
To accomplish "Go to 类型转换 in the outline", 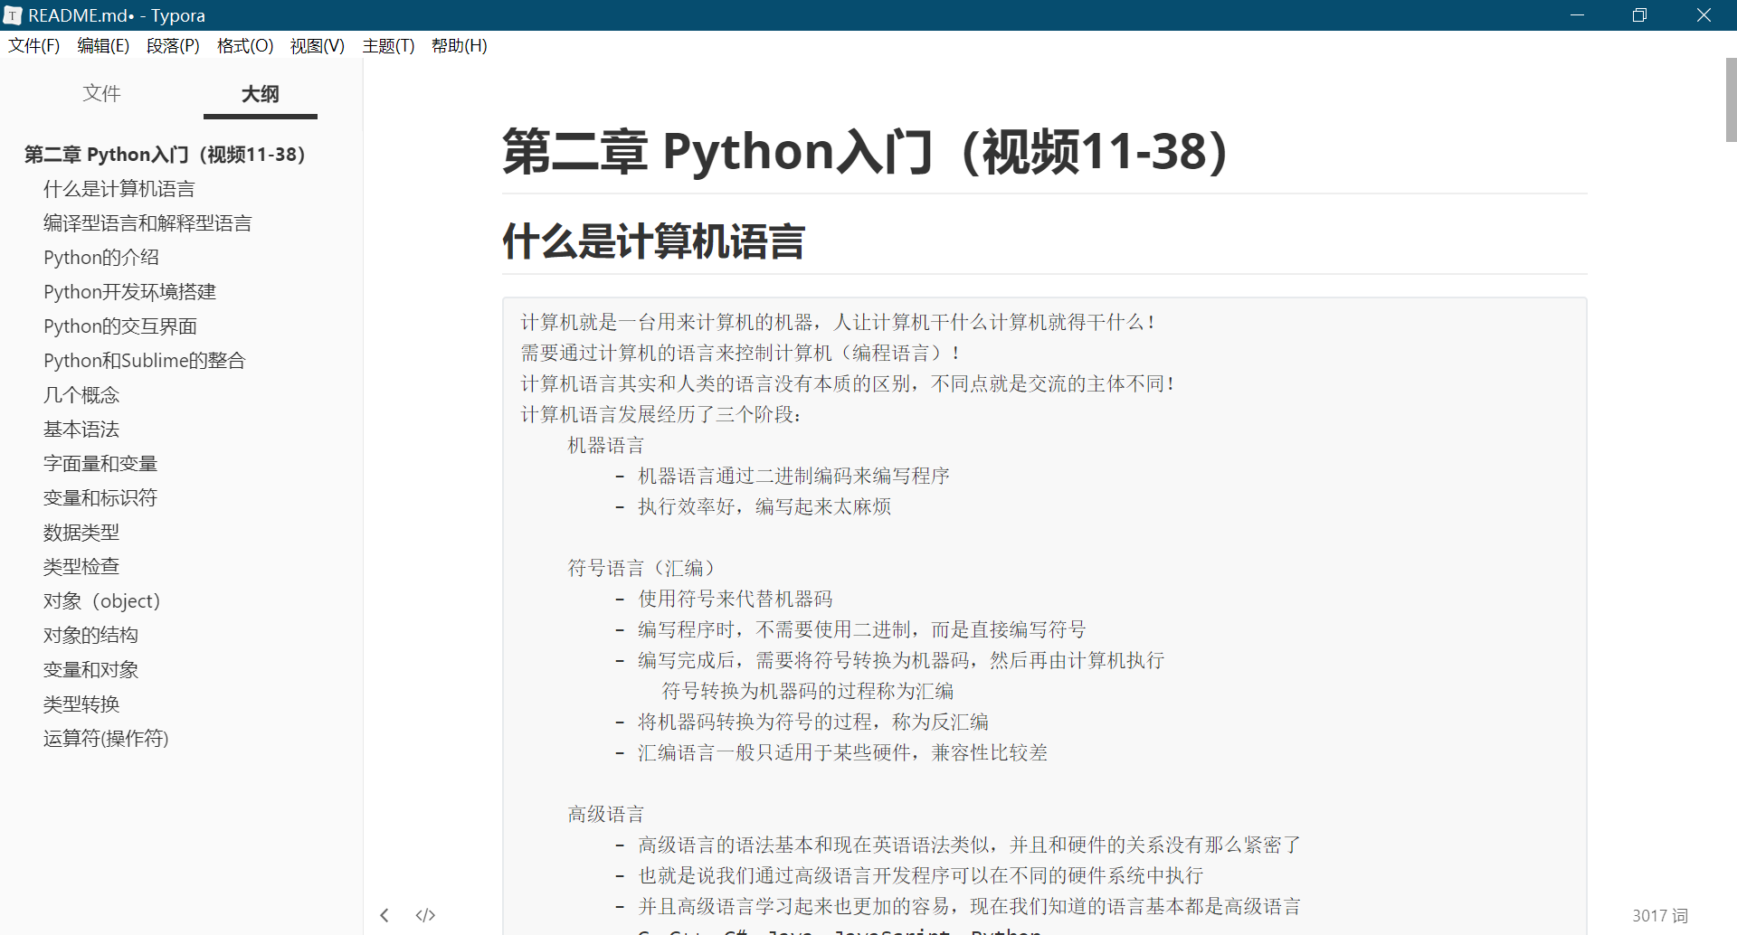I will (81, 704).
